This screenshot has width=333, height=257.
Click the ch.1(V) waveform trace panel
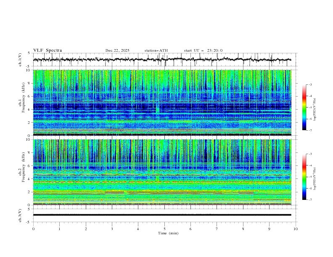coord(164,60)
